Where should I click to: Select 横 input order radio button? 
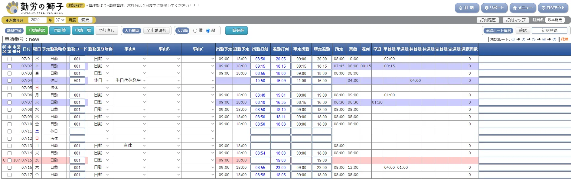195,30
